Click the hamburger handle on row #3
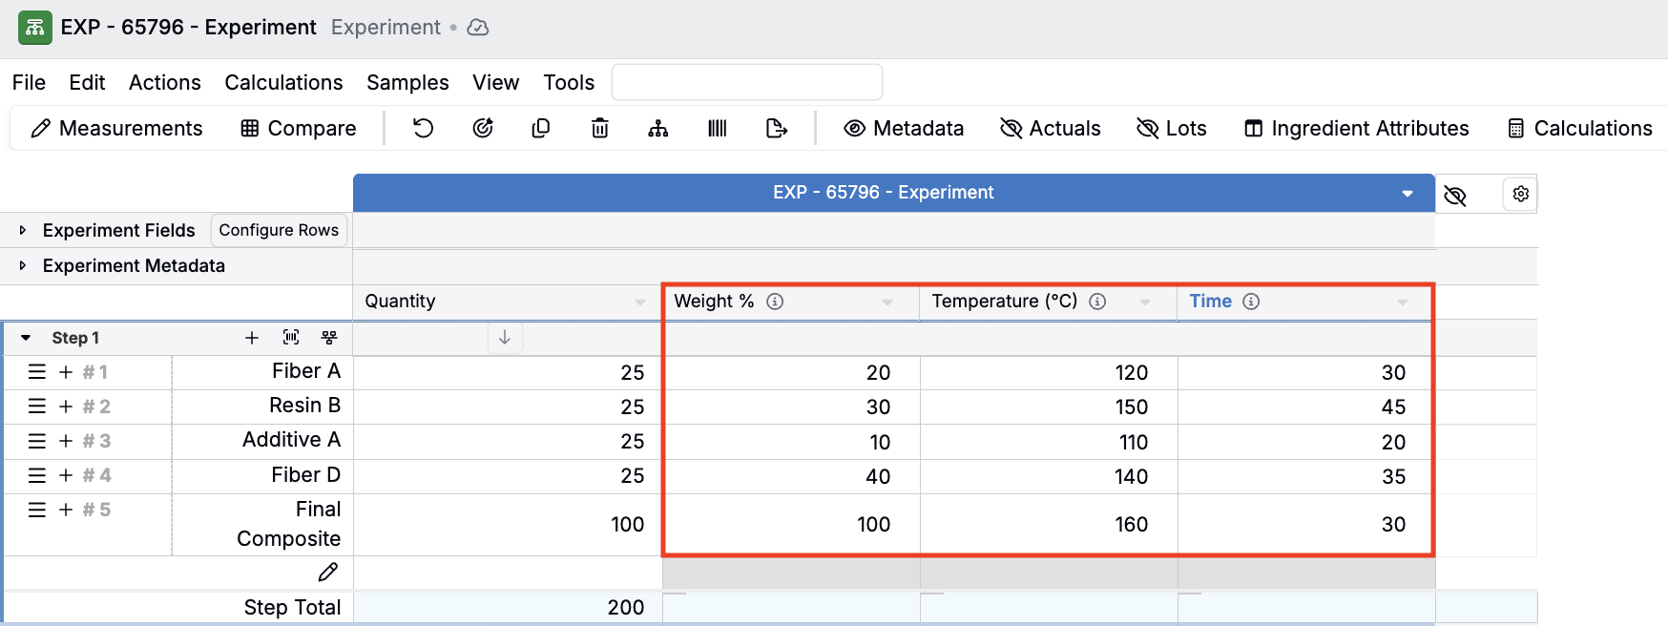Viewport: 1668px width, 626px height. (x=37, y=441)
